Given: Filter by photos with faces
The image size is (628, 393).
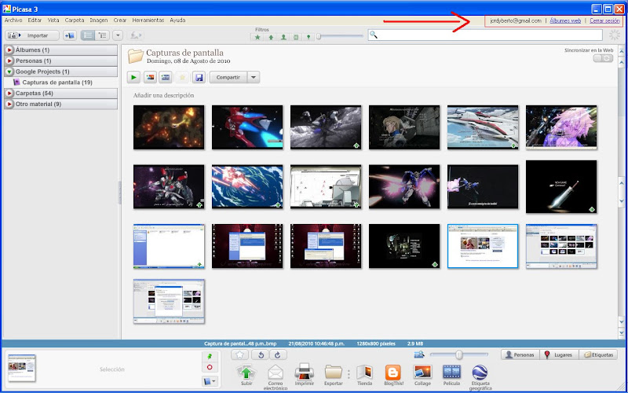Looking at the screenshot, I should coord(283,37).
